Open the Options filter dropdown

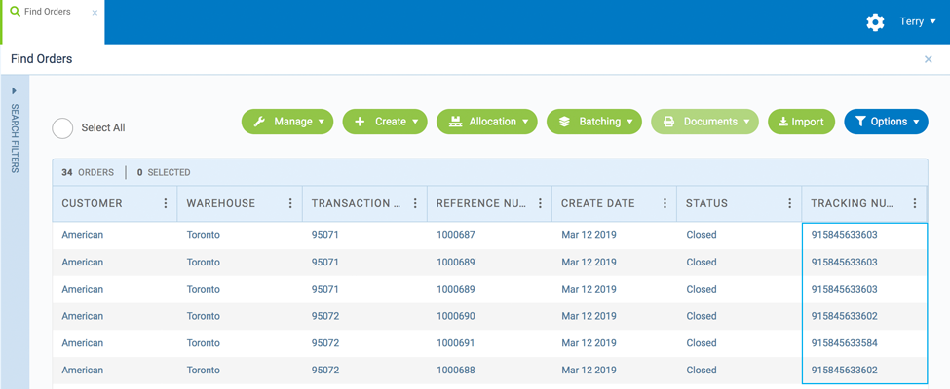coord(886,122)
